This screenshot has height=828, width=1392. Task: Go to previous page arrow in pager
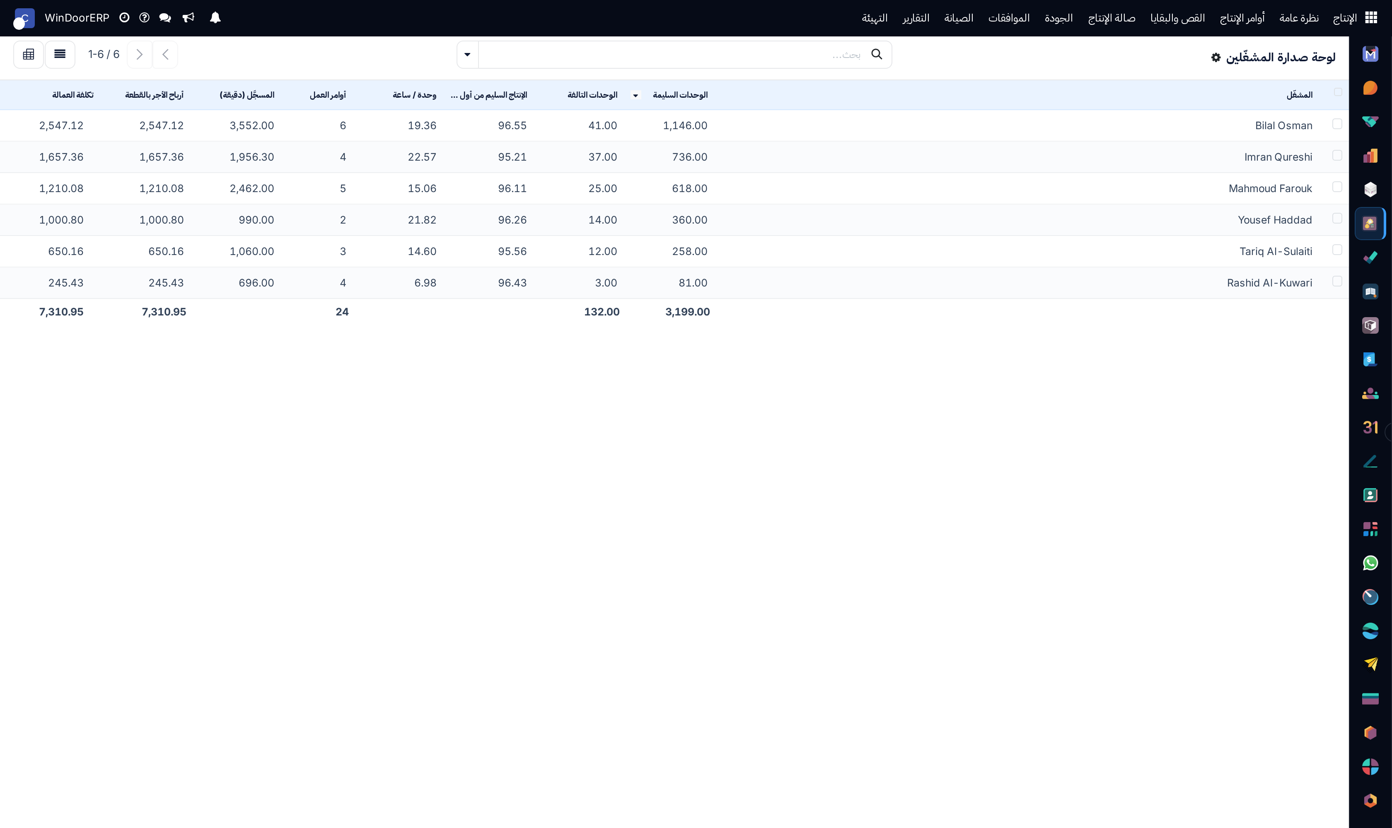point(165,54)
